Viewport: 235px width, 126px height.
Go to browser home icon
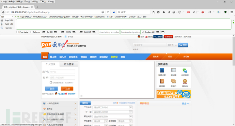point(169,12)
